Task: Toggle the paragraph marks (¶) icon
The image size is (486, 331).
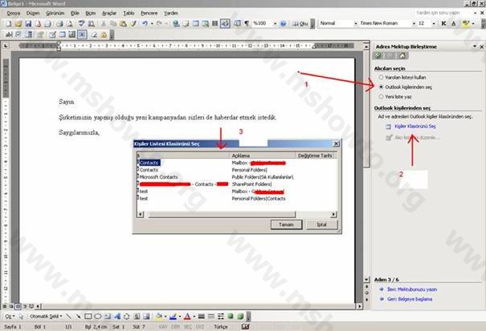Action: (x=247, y=23)
